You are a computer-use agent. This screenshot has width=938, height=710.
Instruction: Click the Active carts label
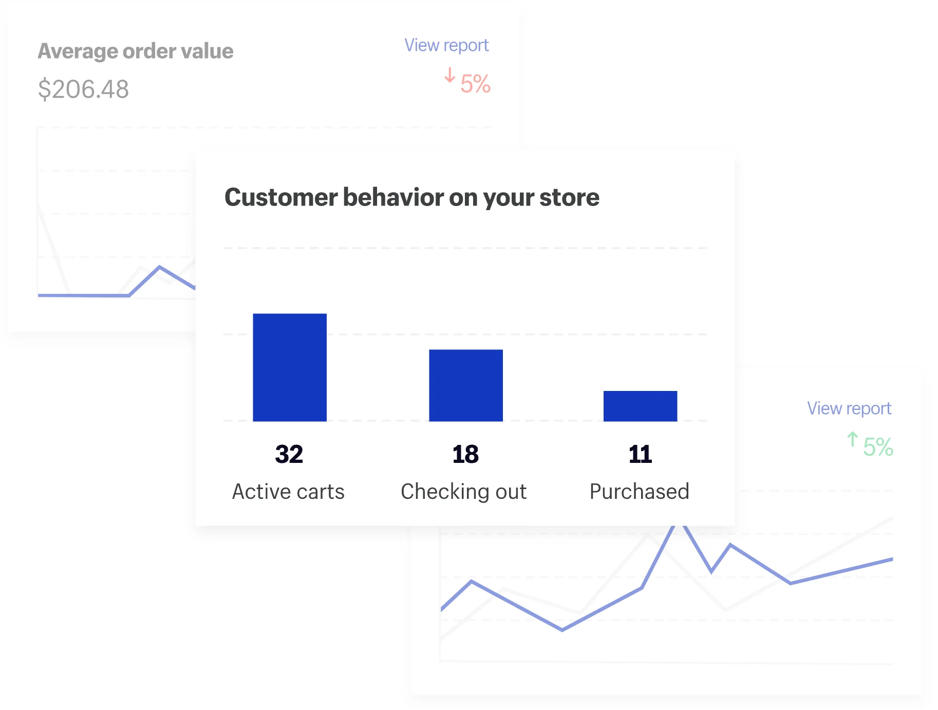pyautogui.click(x=288, y=492)
